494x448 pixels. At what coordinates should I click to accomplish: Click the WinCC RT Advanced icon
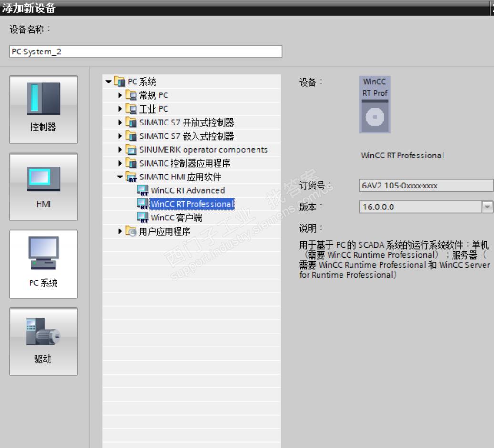[143, 190]
